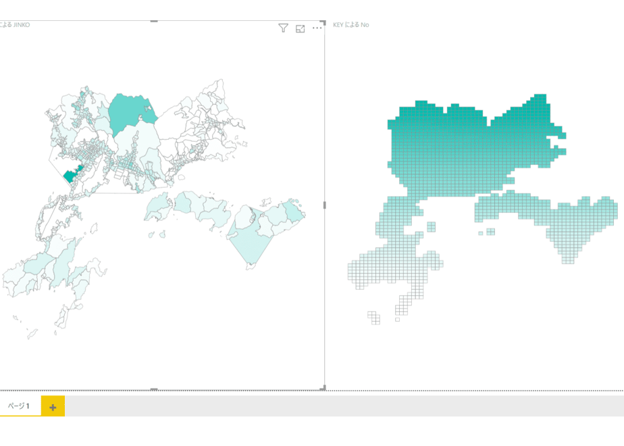Select the 'KEY による No' visual title
624x446 pixels.
pyautogui.click(x=351, y=25)
